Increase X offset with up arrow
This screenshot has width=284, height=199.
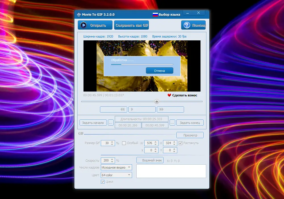[x=156, y=149]
